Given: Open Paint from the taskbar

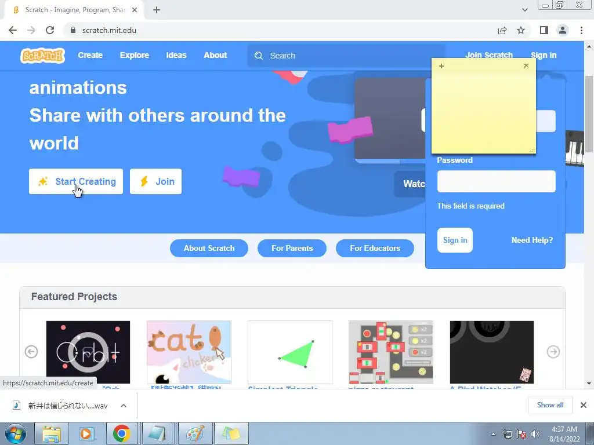Looking at the screenshot, I should [x=195, y=433].
